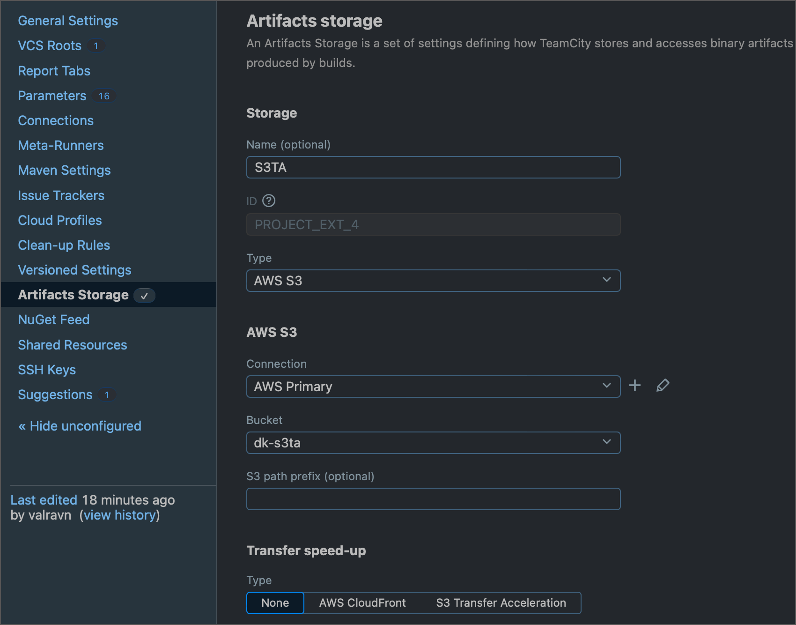Click the view history link

click(119, 515)
